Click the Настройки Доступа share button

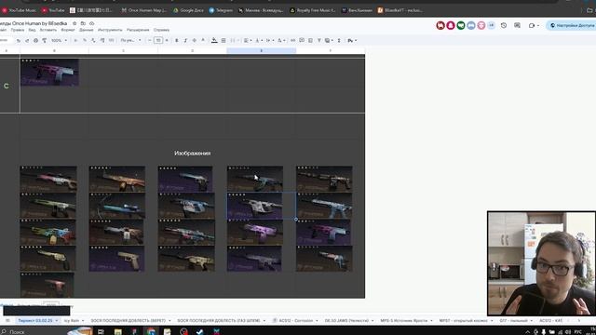point(572,25)
